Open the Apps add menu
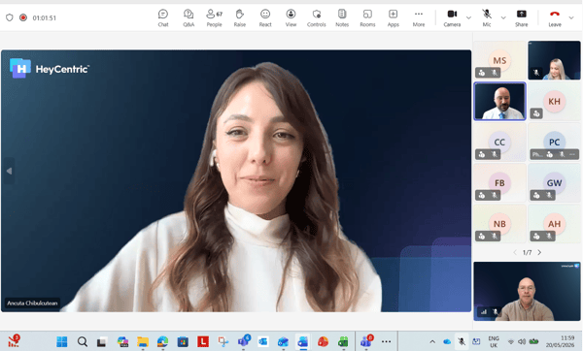Image resolution: width=583 pixels, height=351 pixels. point(393,17)
